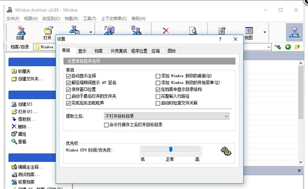Viewport: 308px width, 189px height.
Task: Open the 帮助(H) menu
Action: pos(139,18)
